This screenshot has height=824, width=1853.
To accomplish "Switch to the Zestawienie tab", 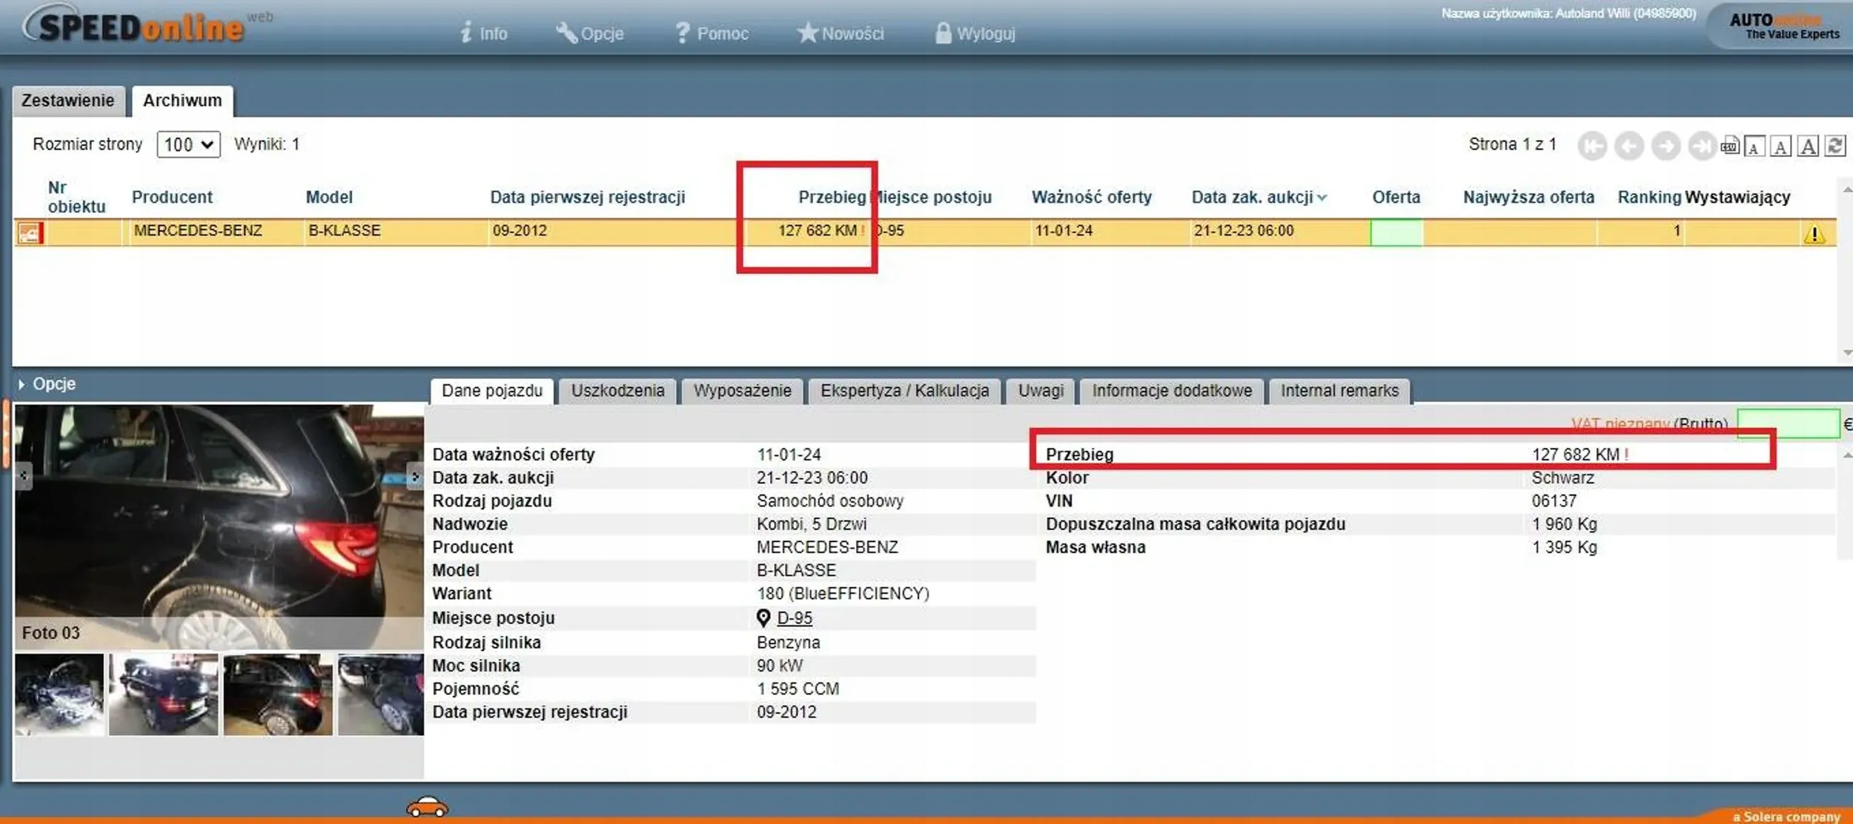I will pos(67,101).
